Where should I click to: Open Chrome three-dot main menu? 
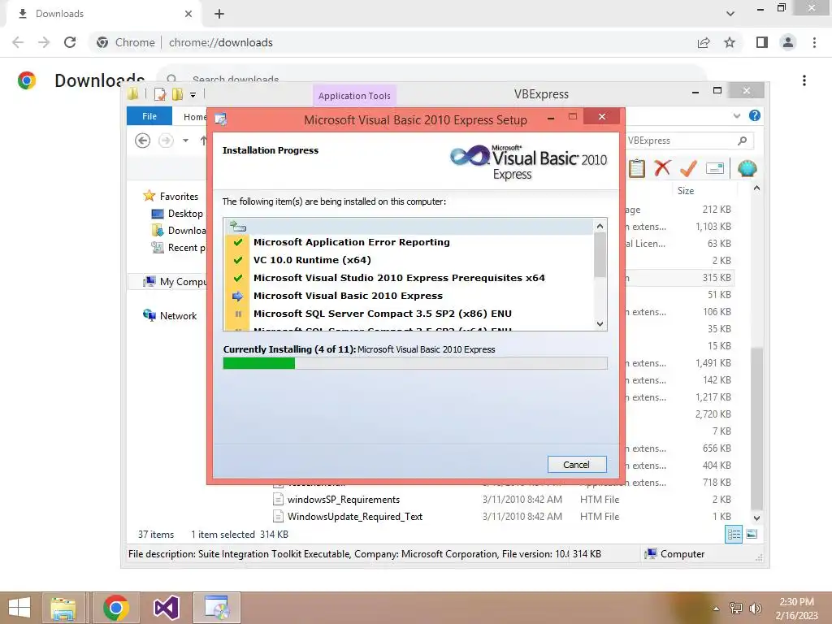[814, 42]
